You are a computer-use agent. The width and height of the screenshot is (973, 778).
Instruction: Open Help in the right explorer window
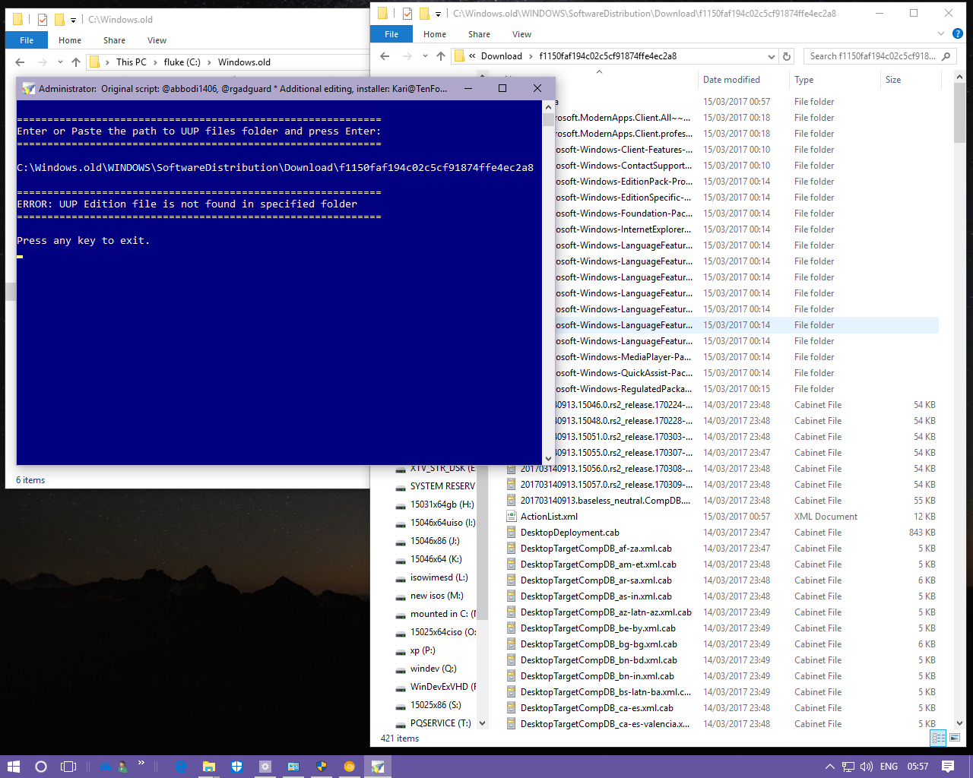(x=958, y=33)
